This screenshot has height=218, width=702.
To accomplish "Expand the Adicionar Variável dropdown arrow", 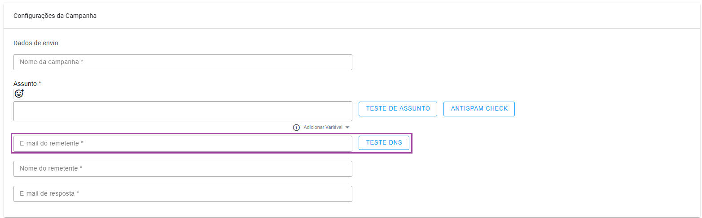I will [x=347, y=128].
